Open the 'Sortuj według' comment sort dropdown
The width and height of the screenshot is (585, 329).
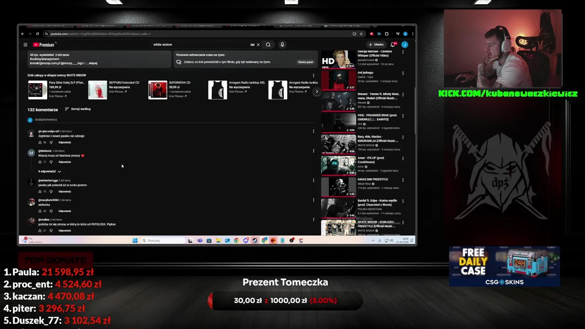(78, 109)
